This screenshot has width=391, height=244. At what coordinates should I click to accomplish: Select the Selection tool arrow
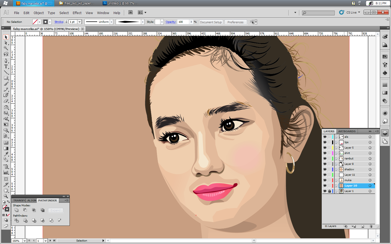[x=6, y=37]
